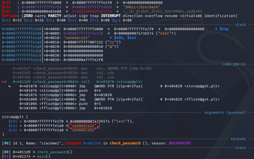Click the main() frame in trace
This screenshot has width=254, height=159.
(x=44, y=157)
